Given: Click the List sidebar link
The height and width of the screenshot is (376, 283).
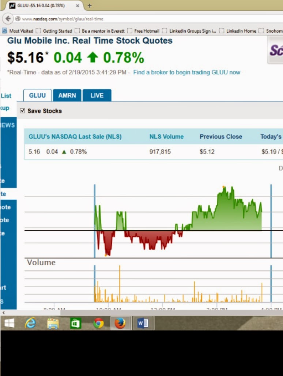Looking at the screenshot, I should (6, 96).
